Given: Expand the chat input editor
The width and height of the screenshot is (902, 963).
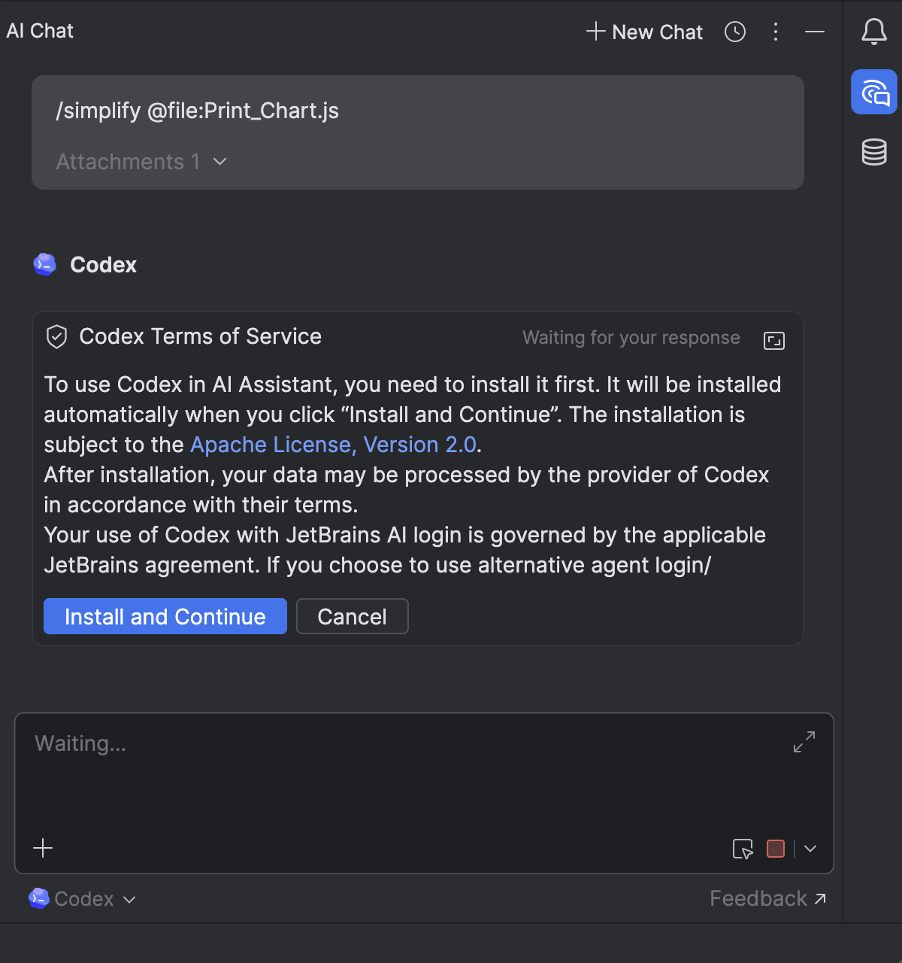Looking at the screenshot, I should click(804, 742).
